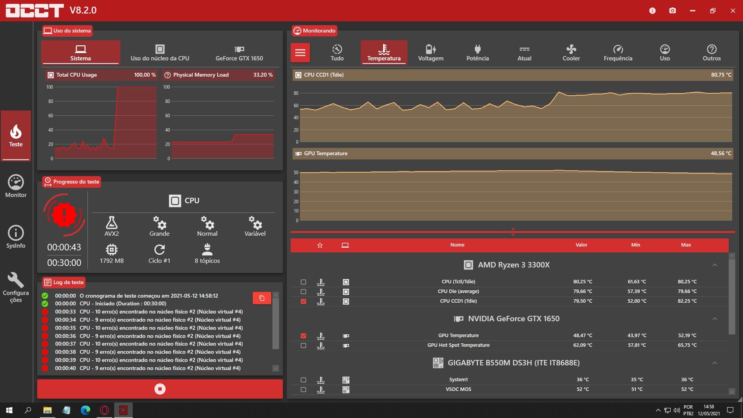This screenshot has width=743, height=418.
Task: Sort by Valor column header
Action: 581,245
